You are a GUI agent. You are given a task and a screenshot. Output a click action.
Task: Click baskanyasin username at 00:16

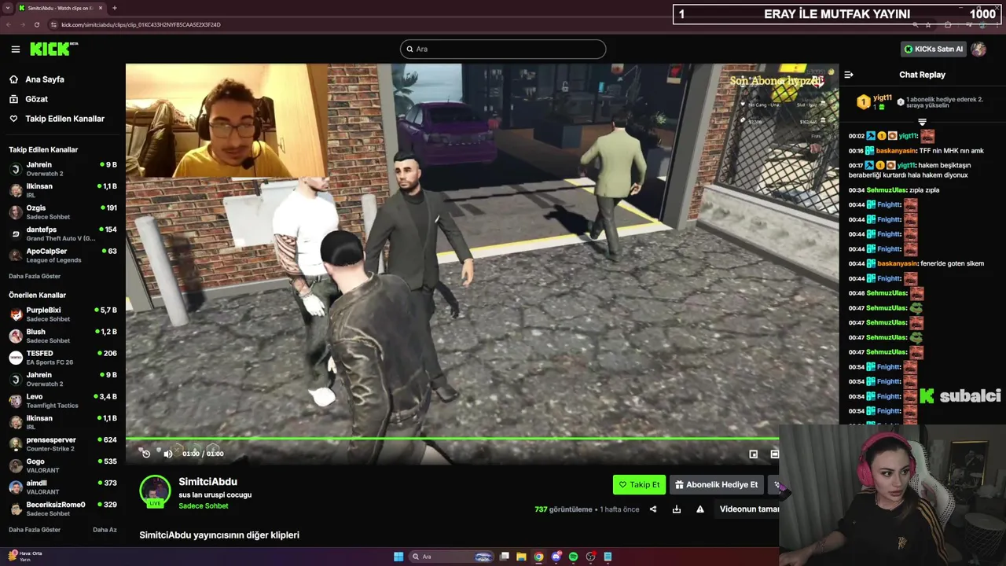point(897,151)
